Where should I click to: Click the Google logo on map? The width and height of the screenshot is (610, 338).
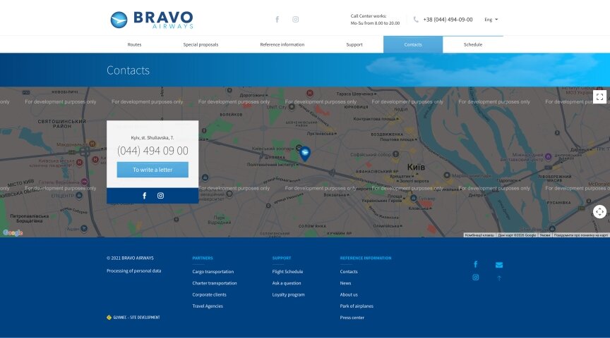pos(13,232)
